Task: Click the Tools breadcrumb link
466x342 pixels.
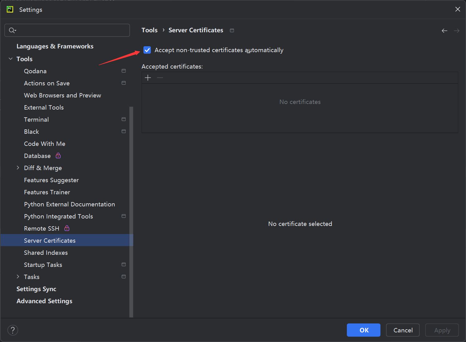Action: coord(149,30)
